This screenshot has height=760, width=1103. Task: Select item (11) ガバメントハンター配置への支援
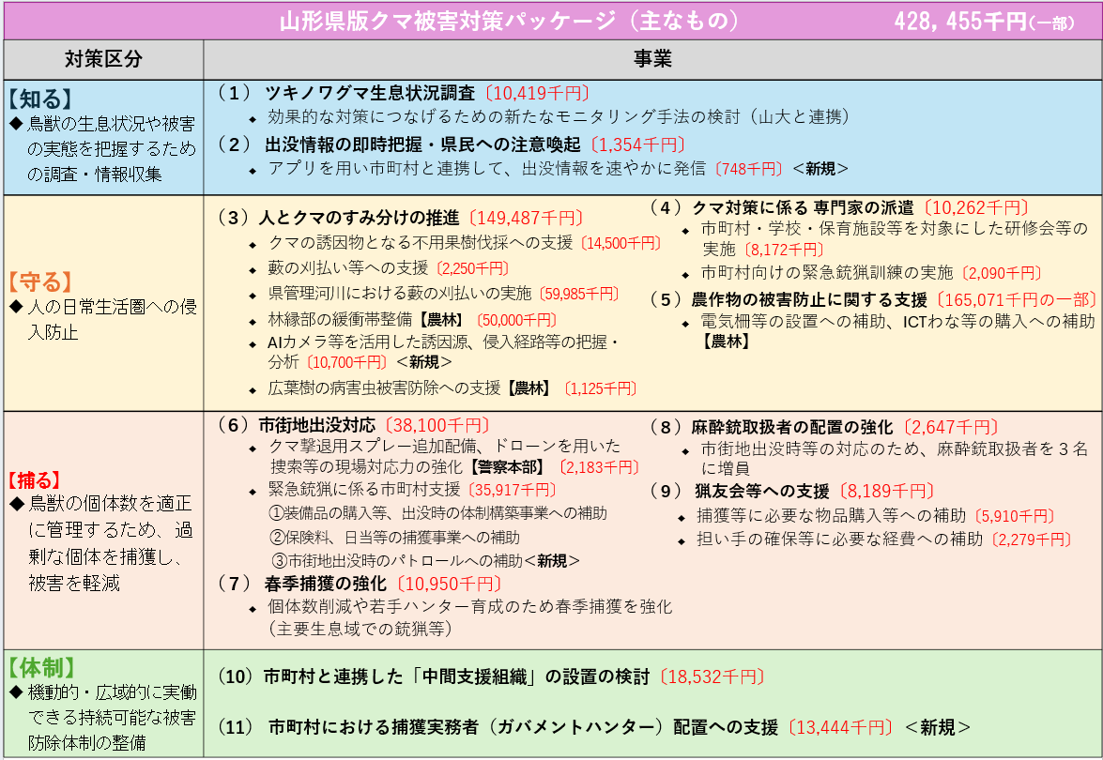(x=498, y=727)
